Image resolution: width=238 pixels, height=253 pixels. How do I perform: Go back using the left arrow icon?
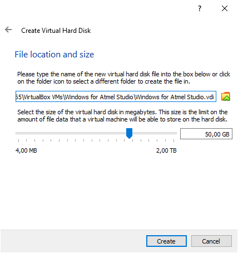pos(8,30)
